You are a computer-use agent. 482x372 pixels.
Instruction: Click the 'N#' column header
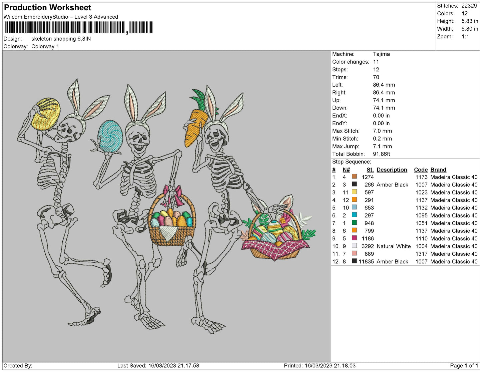click(346, 170)
